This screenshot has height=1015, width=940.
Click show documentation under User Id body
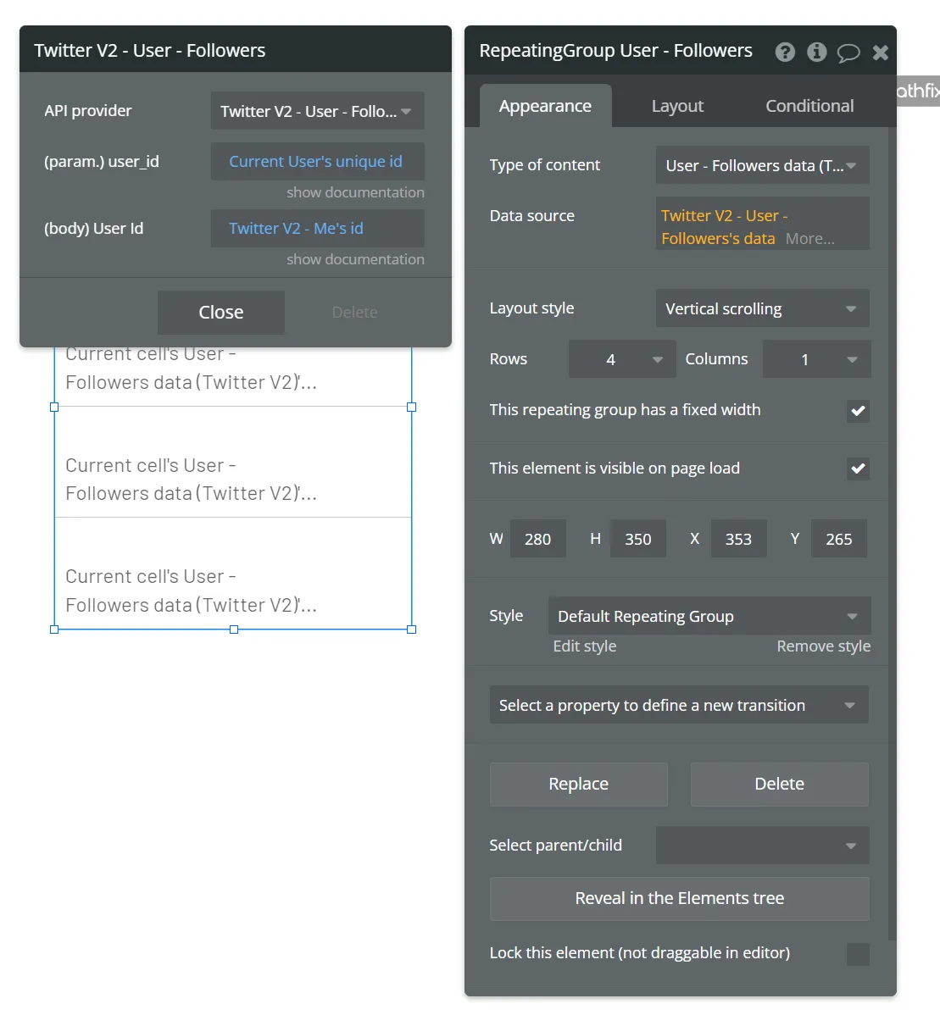point(355,259)
